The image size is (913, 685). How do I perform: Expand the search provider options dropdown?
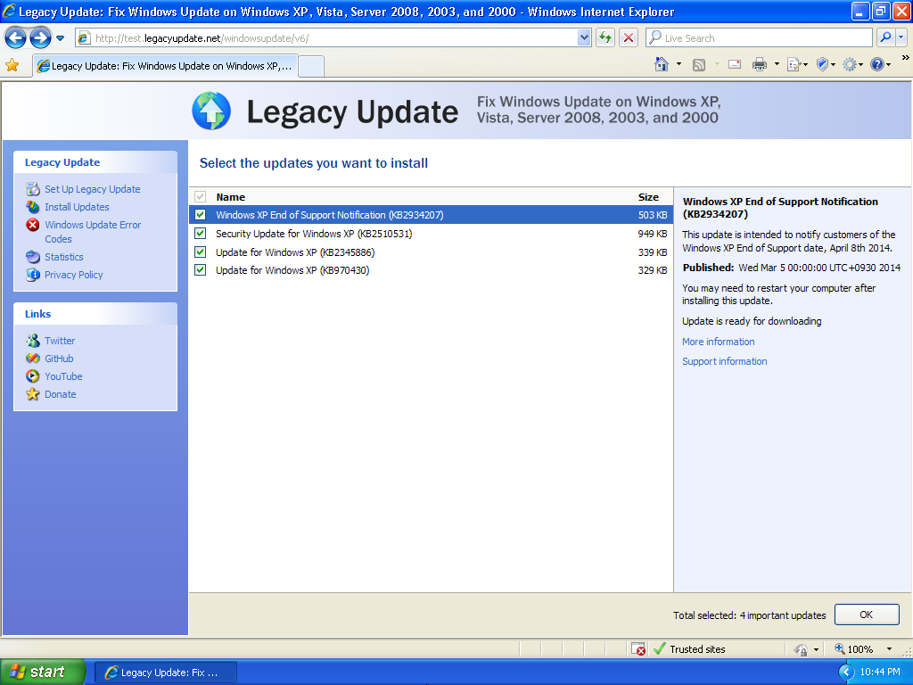[x=901, y=37]
